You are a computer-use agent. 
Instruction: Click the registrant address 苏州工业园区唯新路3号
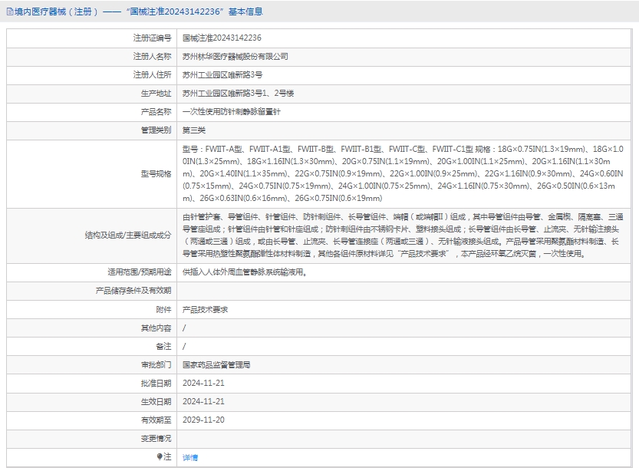[222, 75]
